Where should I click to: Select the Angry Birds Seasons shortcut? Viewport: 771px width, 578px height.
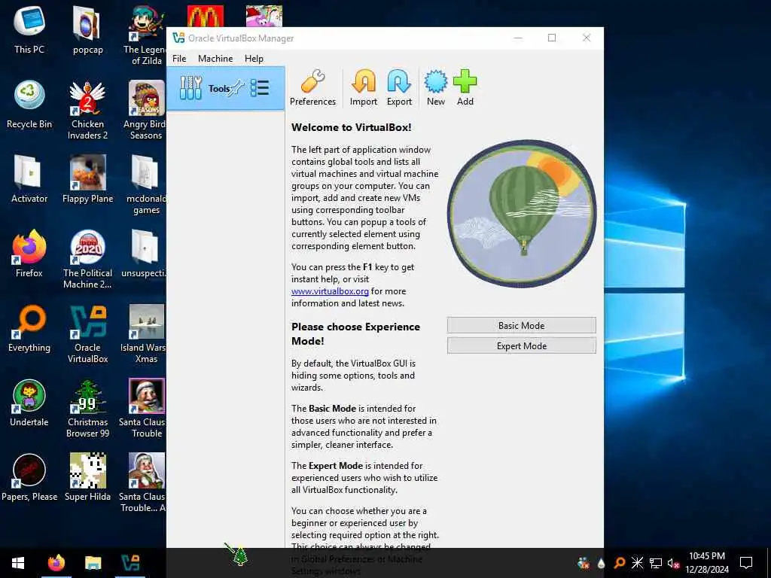pos(145,110)
